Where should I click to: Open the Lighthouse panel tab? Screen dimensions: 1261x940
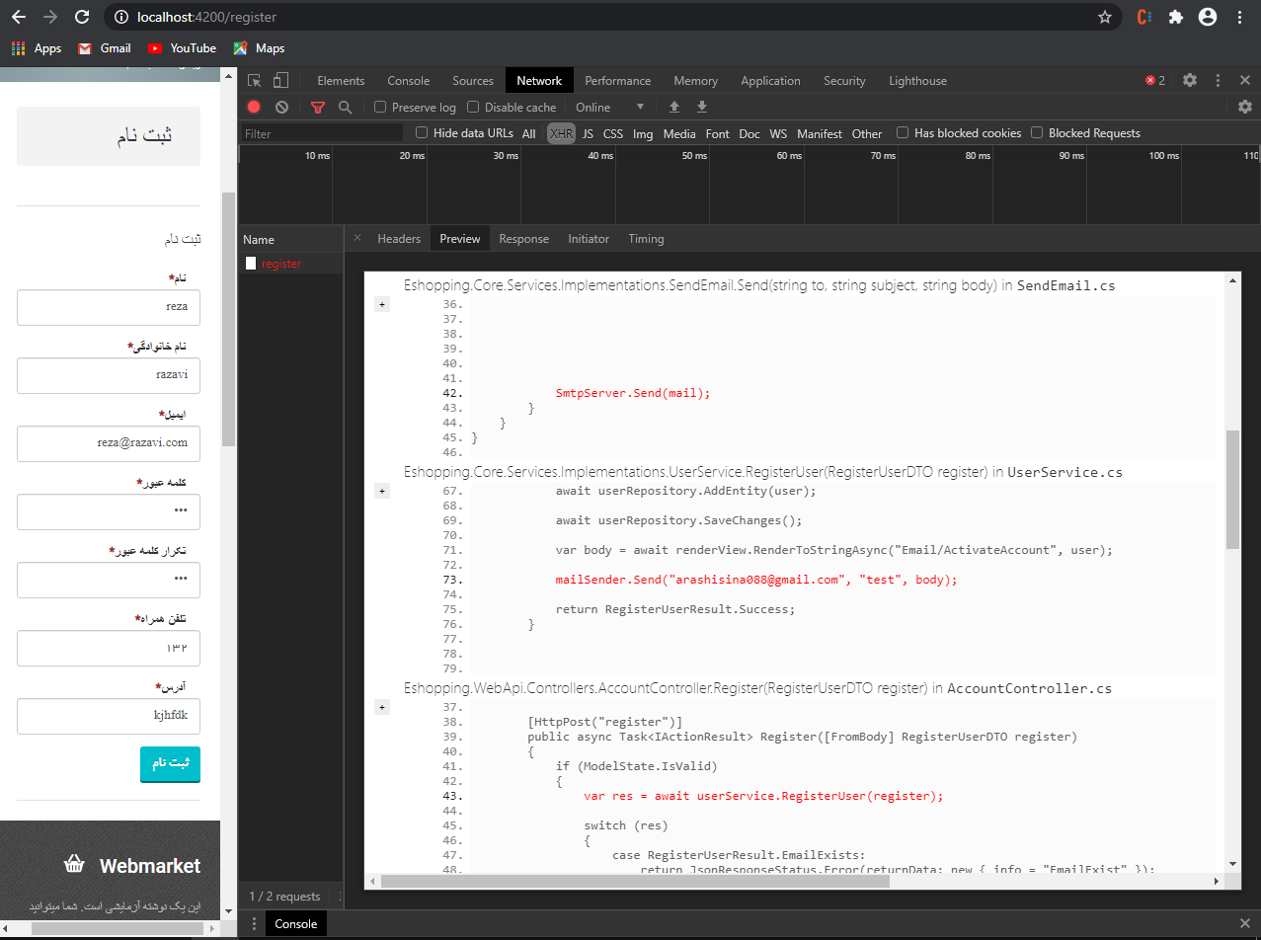[x=917, y=81]
